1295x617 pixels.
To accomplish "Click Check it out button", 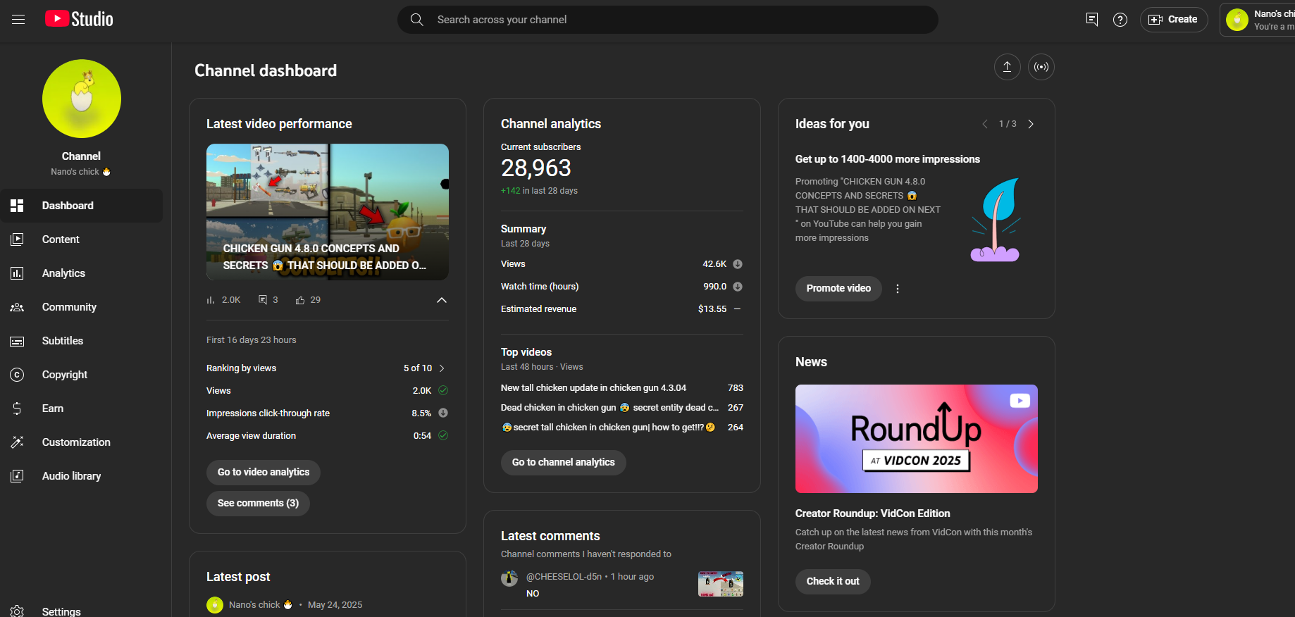I will click(x=833, y=581).
